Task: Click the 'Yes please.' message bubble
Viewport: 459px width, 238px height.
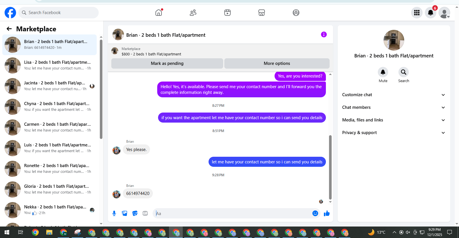Action: (136, 150)
